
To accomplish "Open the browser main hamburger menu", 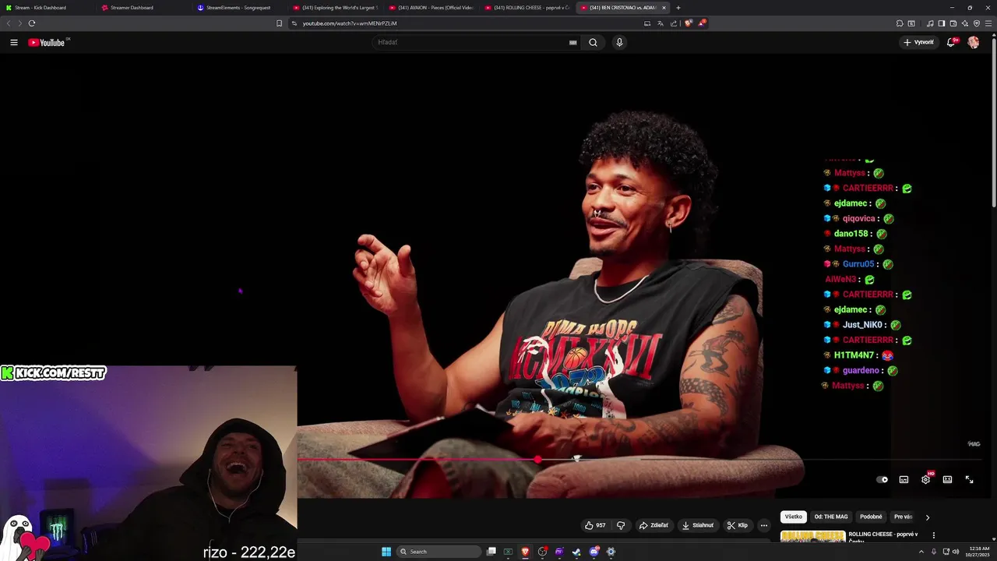I will tap(988, 23).
